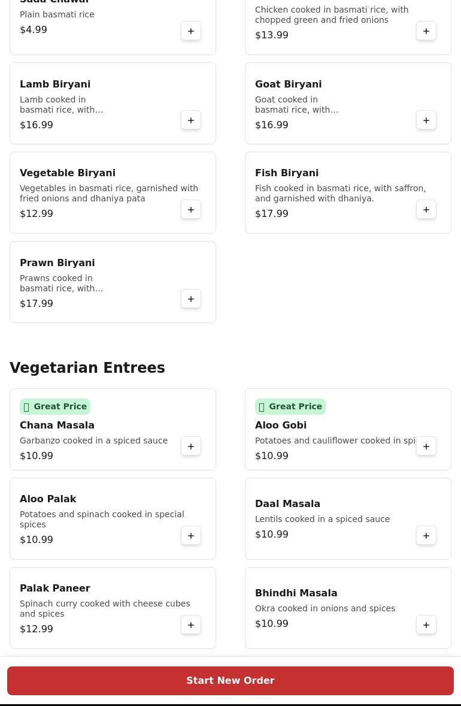Select the Vegetarian Entrees section heading
461x706 pixels.
tap(87, 368)
